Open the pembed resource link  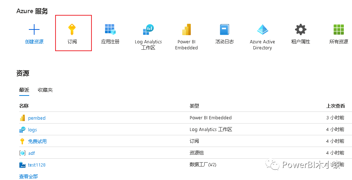[37, 118]
